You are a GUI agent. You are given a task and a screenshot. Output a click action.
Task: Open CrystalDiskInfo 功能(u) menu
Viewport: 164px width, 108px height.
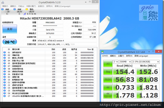[x=21, y=6]
